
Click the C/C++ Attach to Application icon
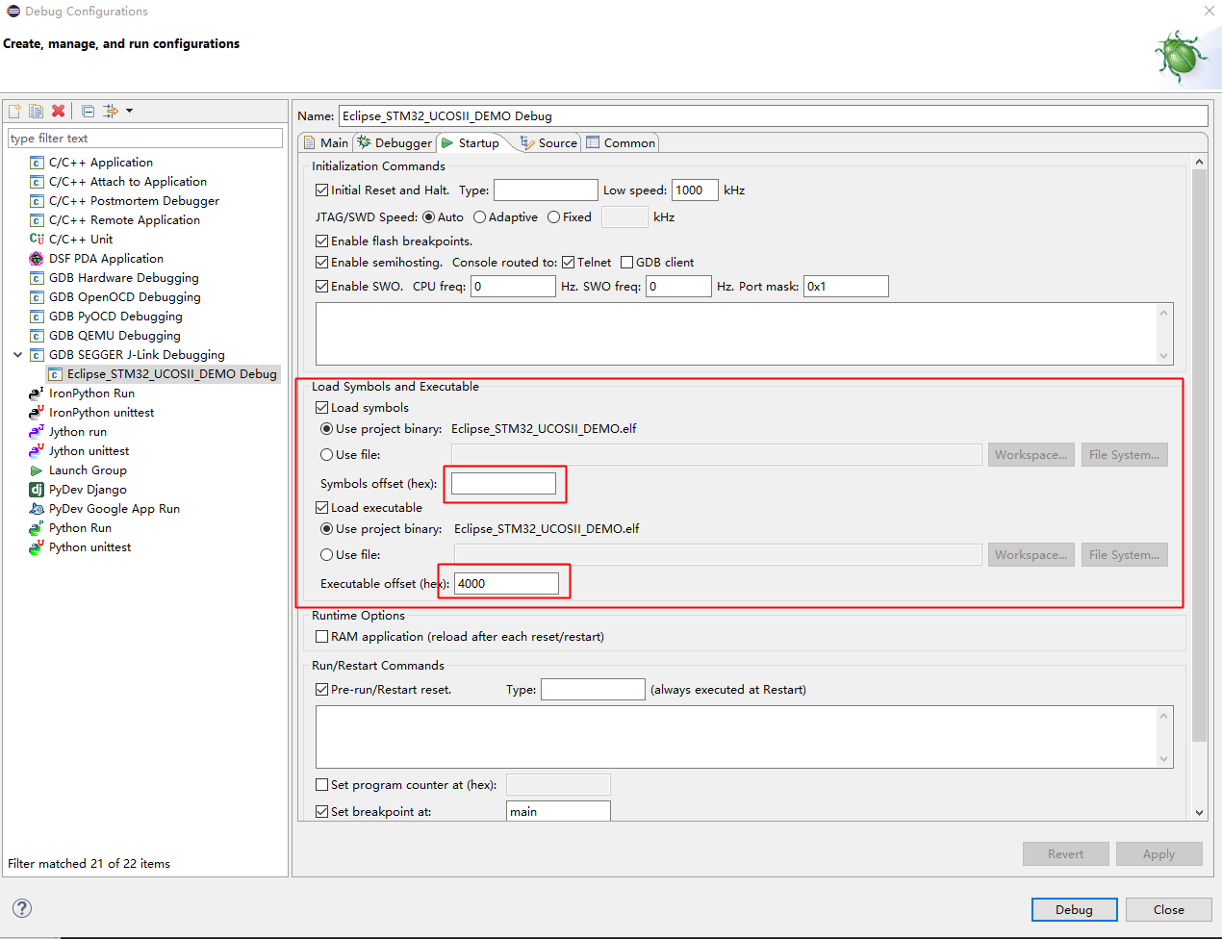click(x=37, y=182)
